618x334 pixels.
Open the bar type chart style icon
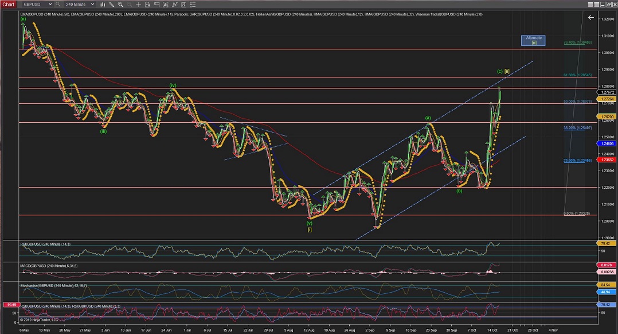click(x=103, y=5)
